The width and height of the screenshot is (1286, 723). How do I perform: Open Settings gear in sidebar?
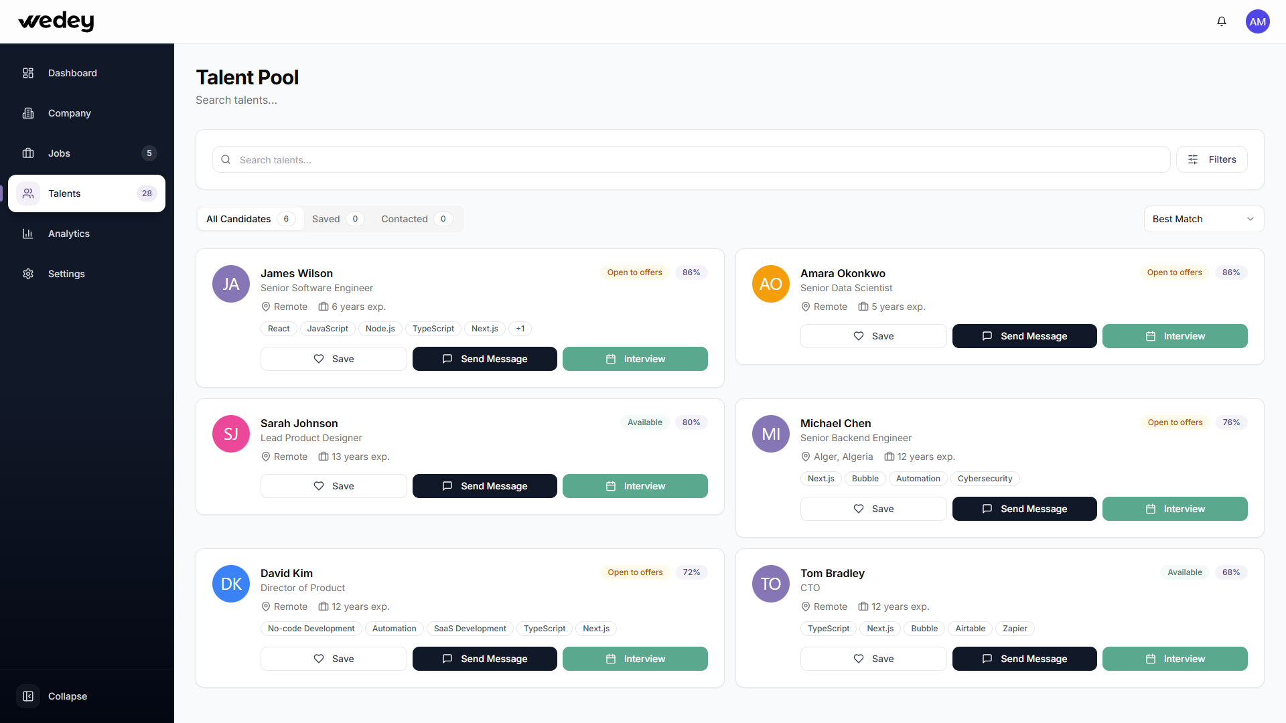pos(66,274)
